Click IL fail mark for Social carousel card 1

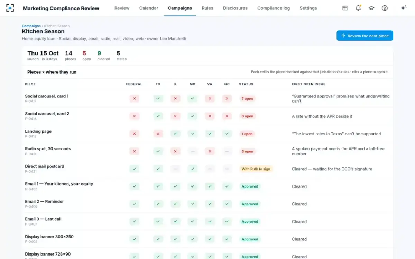pos(175,99)
